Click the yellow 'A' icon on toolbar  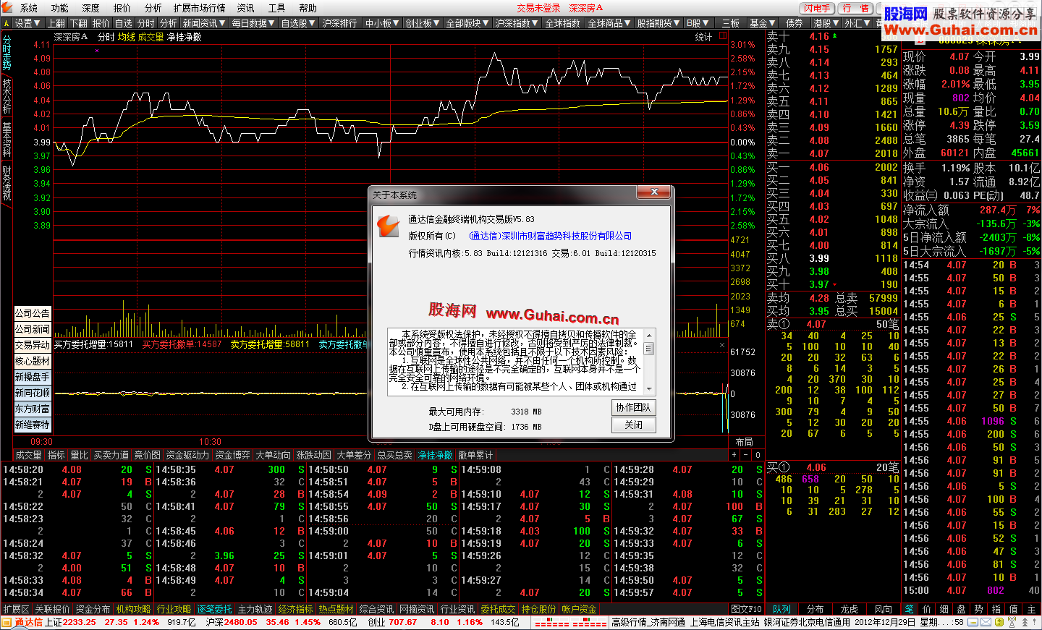coord(7,23)
